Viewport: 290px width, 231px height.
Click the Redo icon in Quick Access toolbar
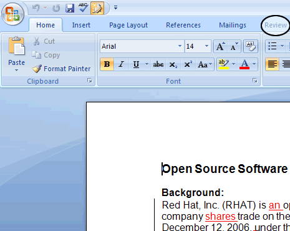(56, 8)
